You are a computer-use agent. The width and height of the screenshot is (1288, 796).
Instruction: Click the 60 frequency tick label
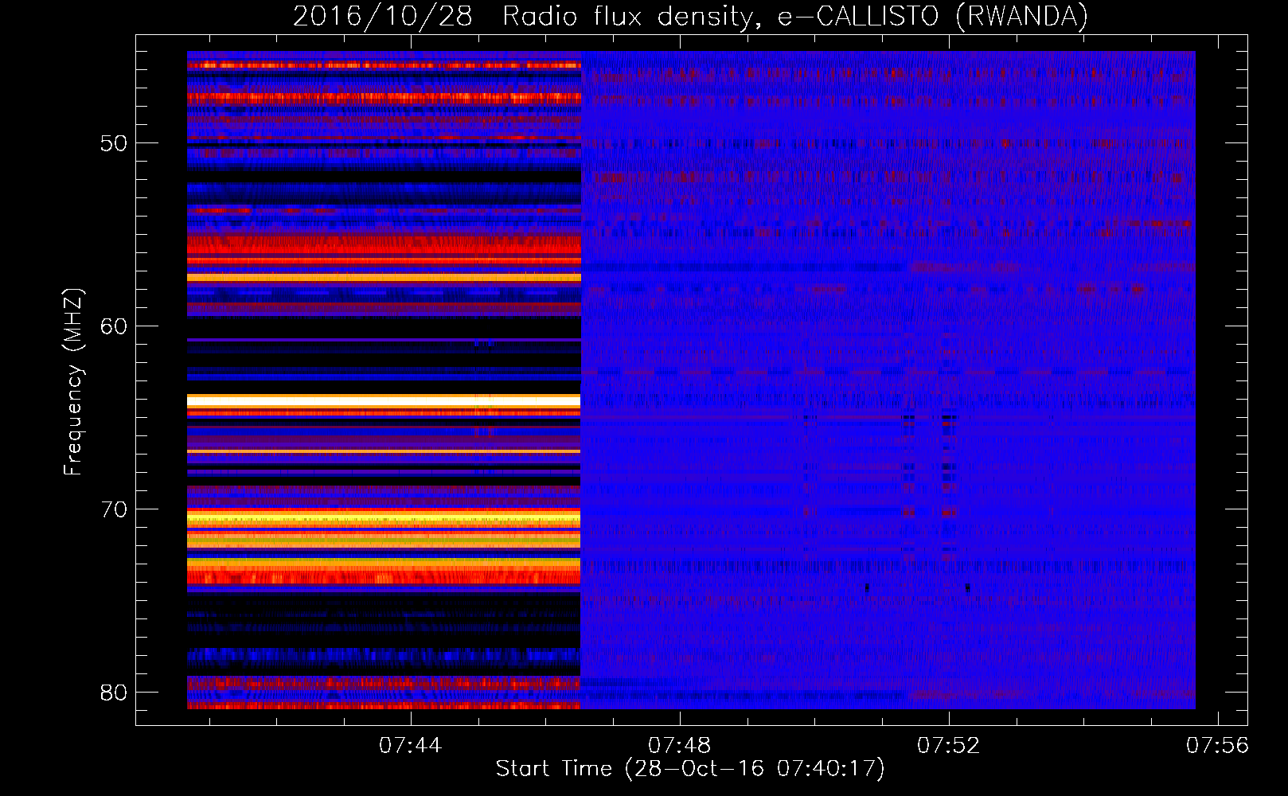[x=114, y=326]
